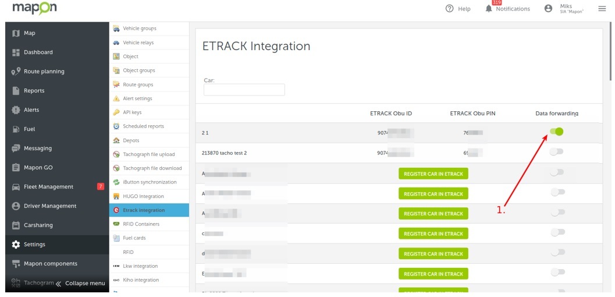The image size is (615, 297).
Task: Open Vehicle groups settings
Action: [x=149, y=29]
